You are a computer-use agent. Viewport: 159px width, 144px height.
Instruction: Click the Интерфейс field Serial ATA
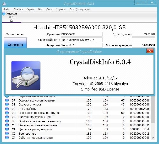pos(82,45)
